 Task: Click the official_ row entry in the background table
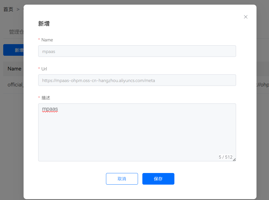(x=15, y=85)
